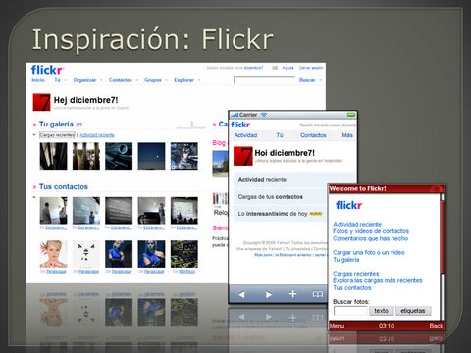471x353 pixels.
Task: Open the moon night sky gallery thumbnail
Action: (x=151, y=156)
